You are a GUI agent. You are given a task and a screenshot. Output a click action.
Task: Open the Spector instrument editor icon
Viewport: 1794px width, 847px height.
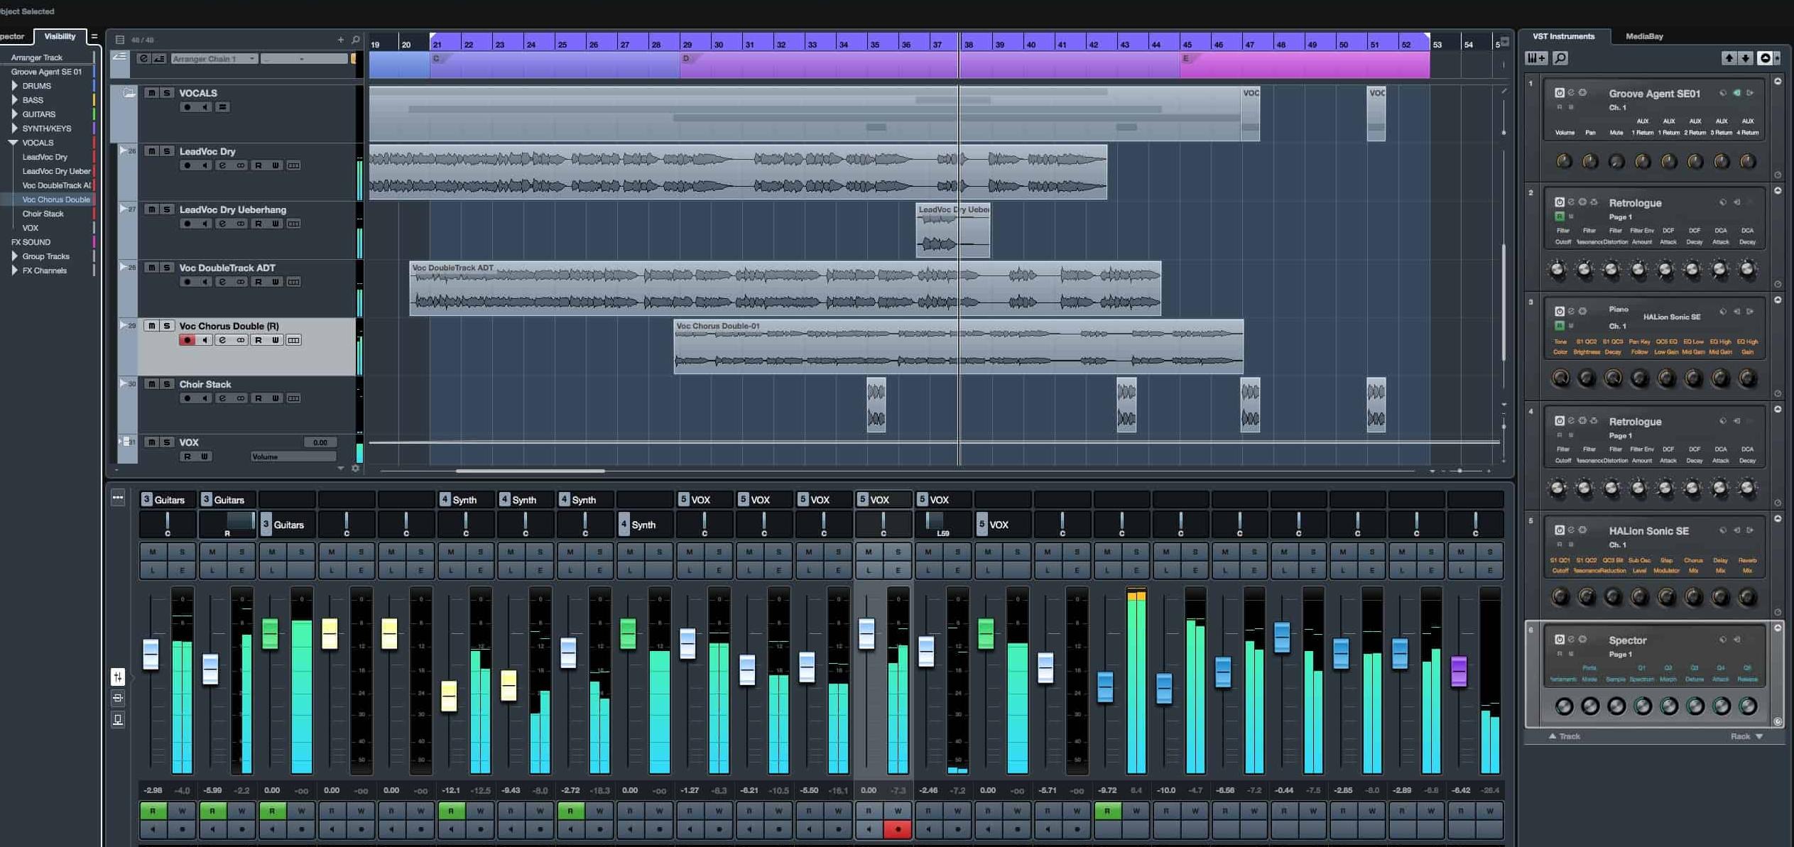(x=1571, y=639)
